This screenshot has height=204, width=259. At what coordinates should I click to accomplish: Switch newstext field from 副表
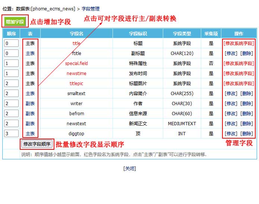point(30,124)
